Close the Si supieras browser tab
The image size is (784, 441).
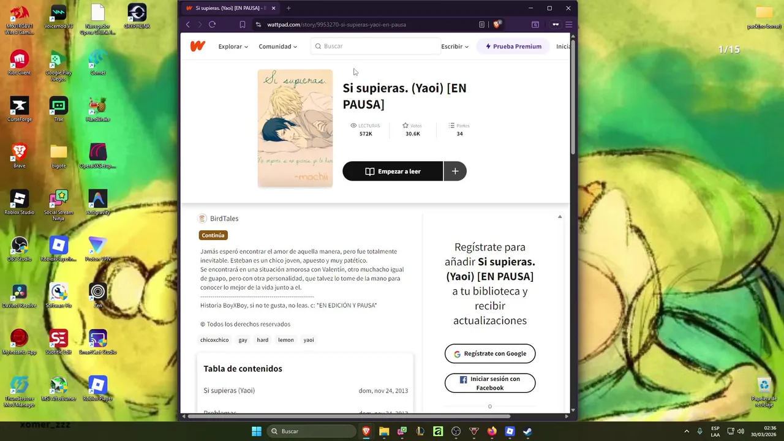click(x=273, y=8)
